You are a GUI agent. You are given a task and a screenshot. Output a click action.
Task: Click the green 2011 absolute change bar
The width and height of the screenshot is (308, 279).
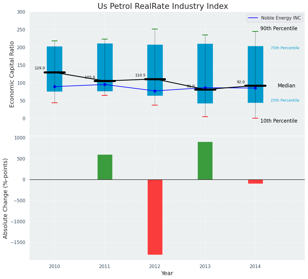105,167
